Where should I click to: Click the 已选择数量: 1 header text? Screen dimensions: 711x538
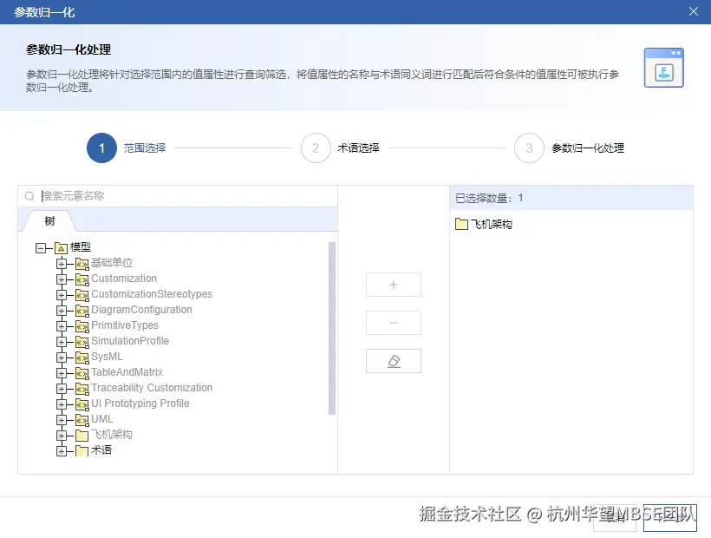pyautogui.click(x=489, y=198)
